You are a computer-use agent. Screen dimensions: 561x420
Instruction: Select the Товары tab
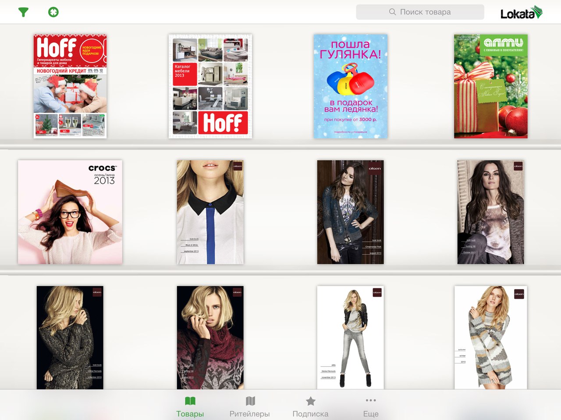coord(190,407)
